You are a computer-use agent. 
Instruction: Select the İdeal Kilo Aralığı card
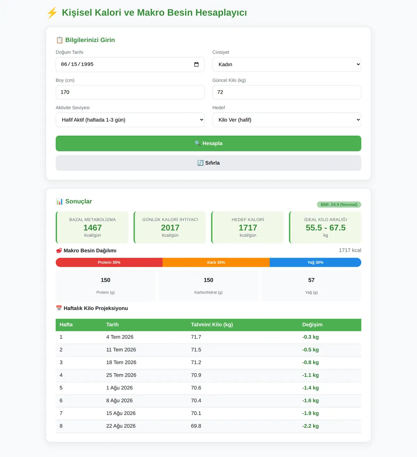click(x=325, y=227)
